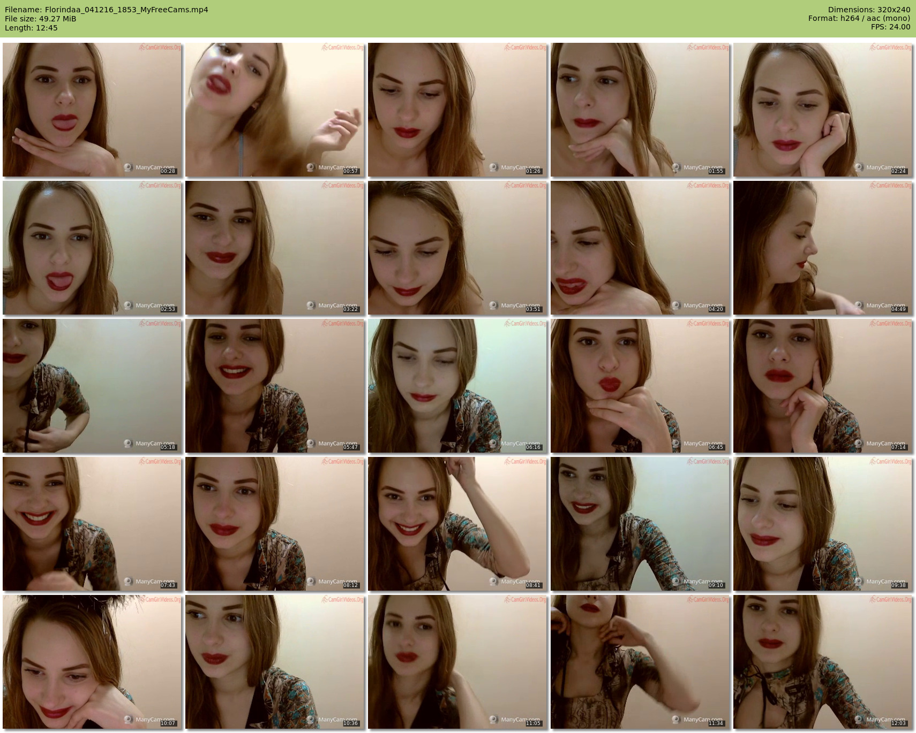The height and width of the screenshot is (733, 916).
Task: Click the Length 12:45 text
Action: pos(31,28)
